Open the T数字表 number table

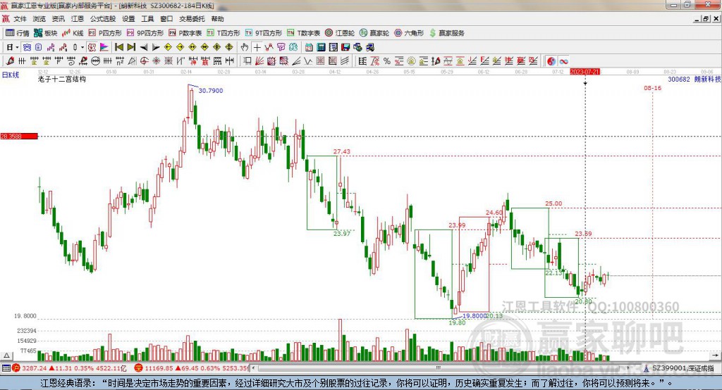[x=303, y=33]
